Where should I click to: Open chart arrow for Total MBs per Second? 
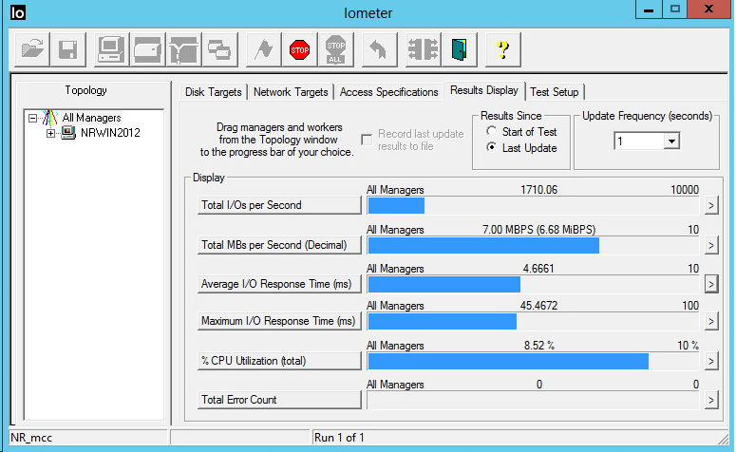[711, 246]
